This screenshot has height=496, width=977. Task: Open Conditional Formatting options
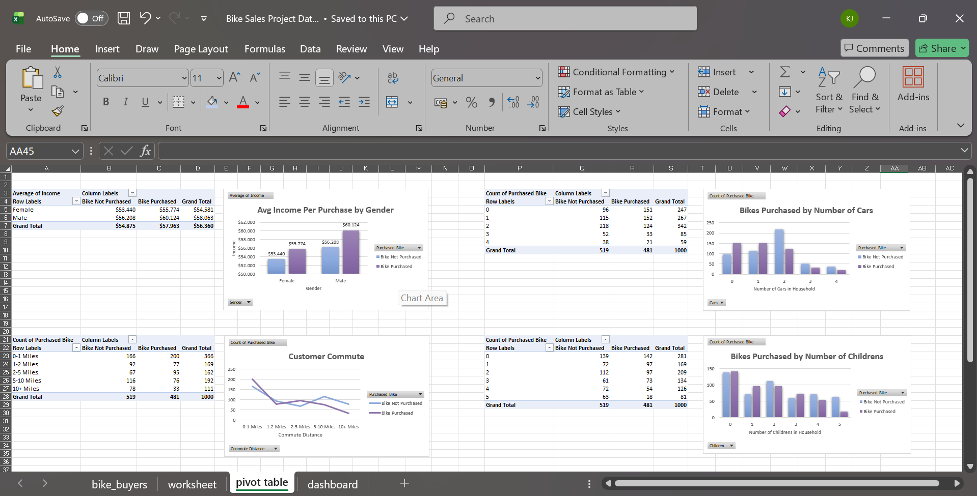[x=617, y=72]
